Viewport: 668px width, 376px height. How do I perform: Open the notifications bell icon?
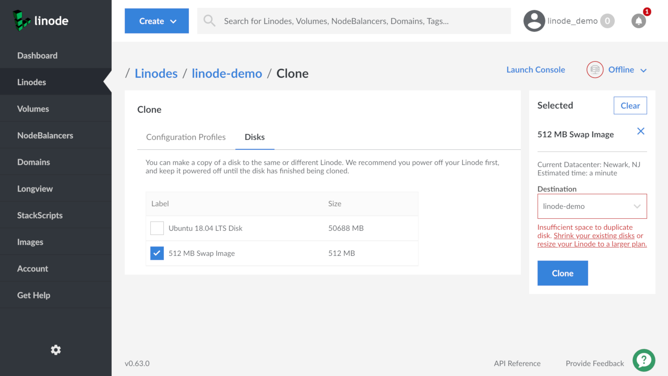(638, 21)
